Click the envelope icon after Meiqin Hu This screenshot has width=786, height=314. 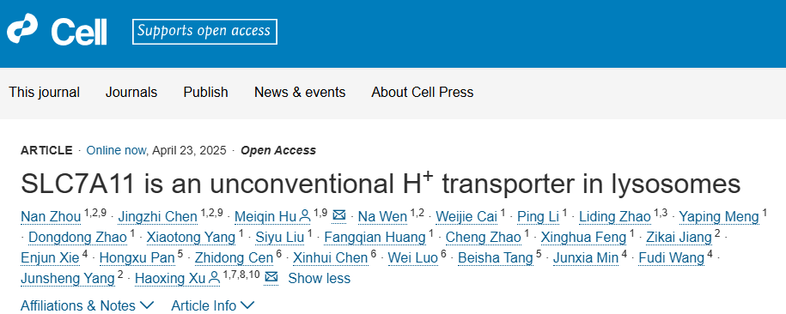click(339, 216)
